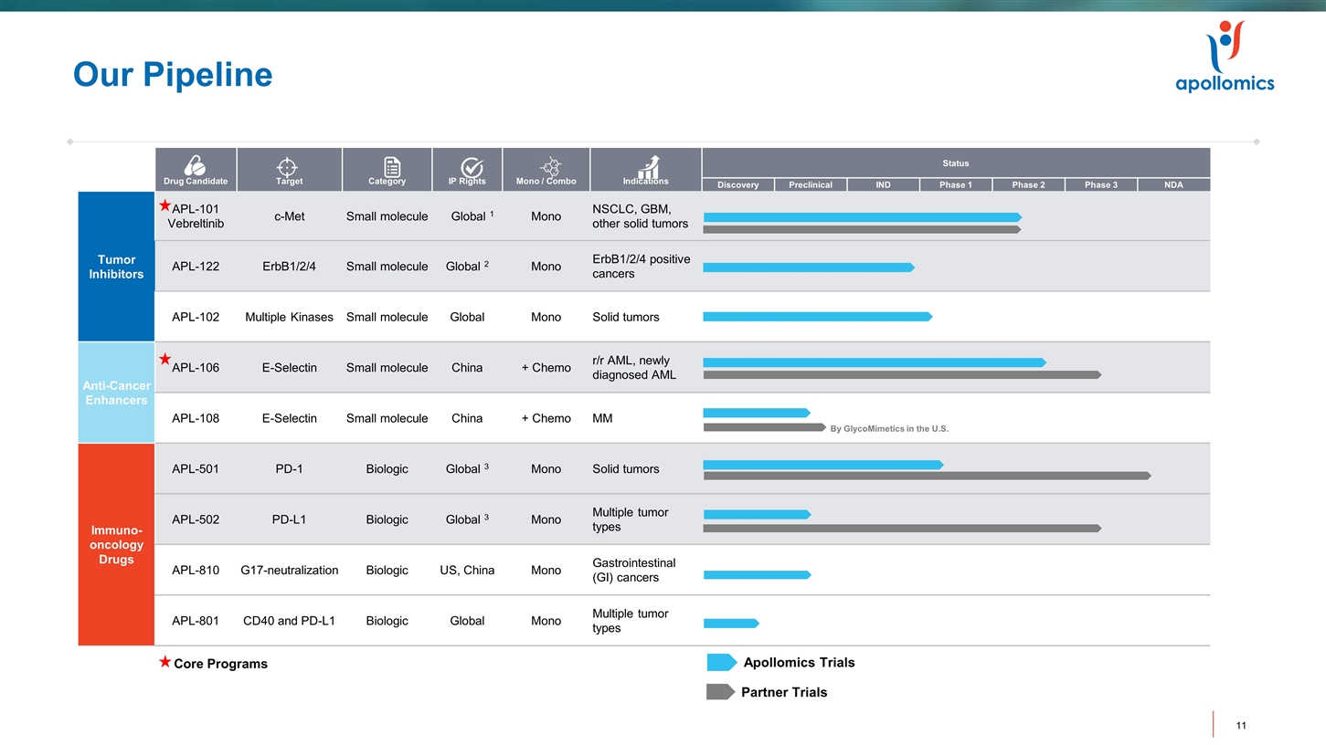Click the Our Pipeline slide title
This screenshot has width=1326, height=745.
click(173, 75)
